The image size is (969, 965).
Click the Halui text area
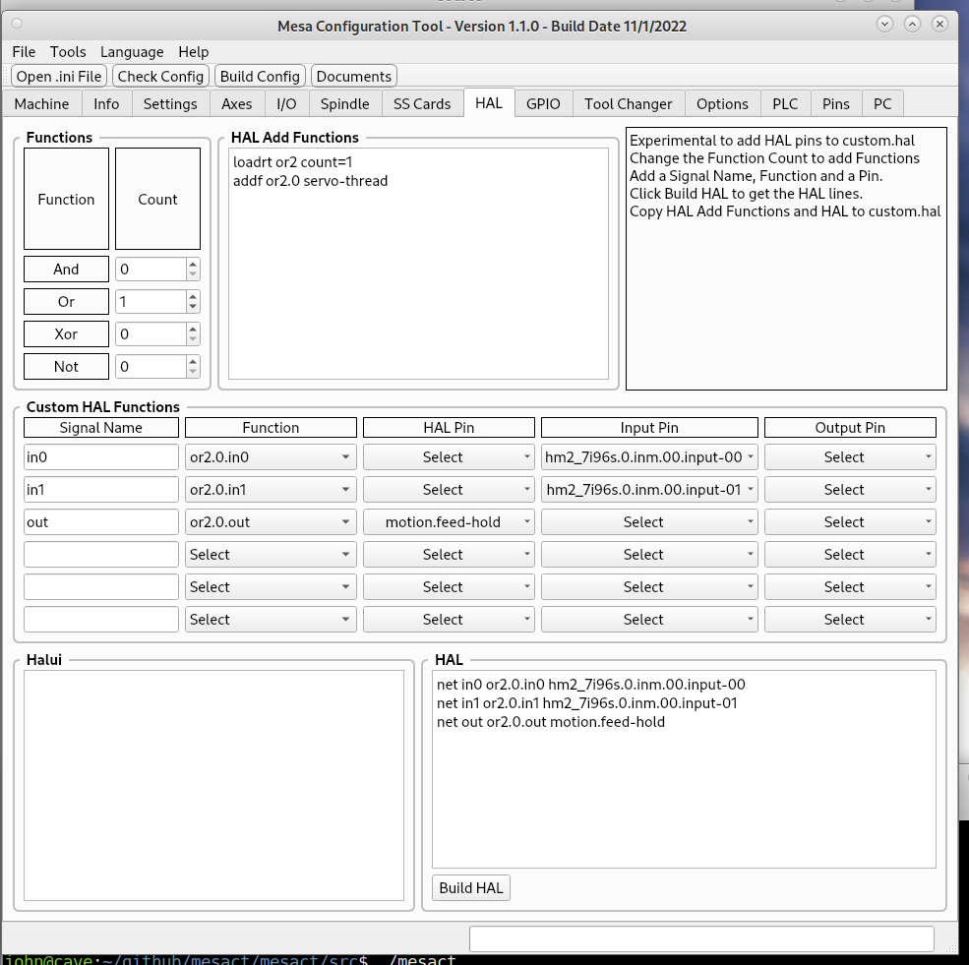tap(213, 785)
